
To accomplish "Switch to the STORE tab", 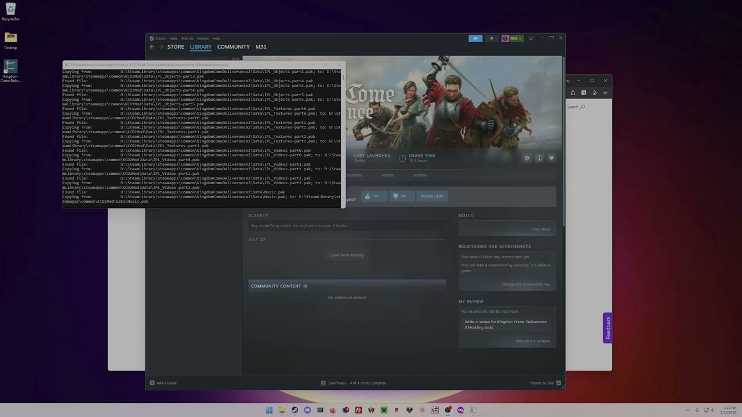I will pos(176,47).
